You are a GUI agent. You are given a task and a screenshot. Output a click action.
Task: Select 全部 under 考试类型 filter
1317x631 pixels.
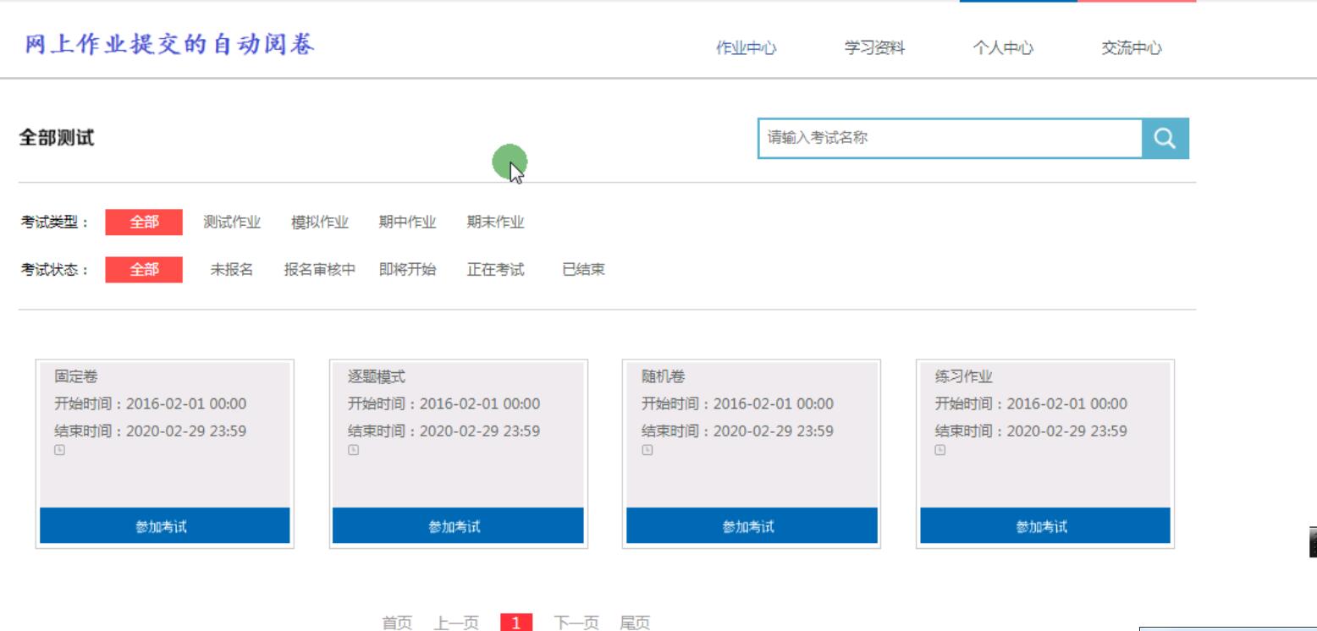point(144,222)
